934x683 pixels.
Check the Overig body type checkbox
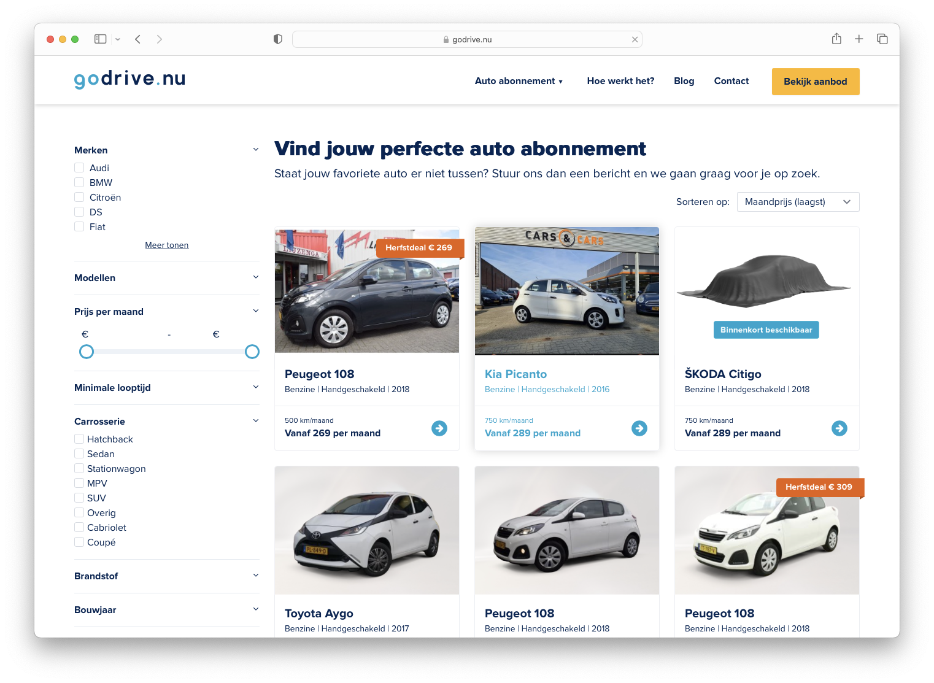(x=79, y=512)
